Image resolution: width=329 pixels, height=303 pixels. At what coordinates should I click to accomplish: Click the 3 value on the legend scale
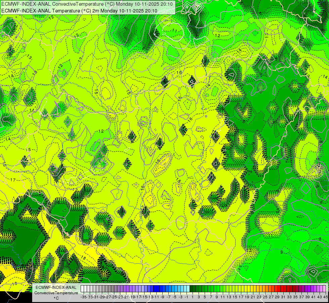(199, 297)
